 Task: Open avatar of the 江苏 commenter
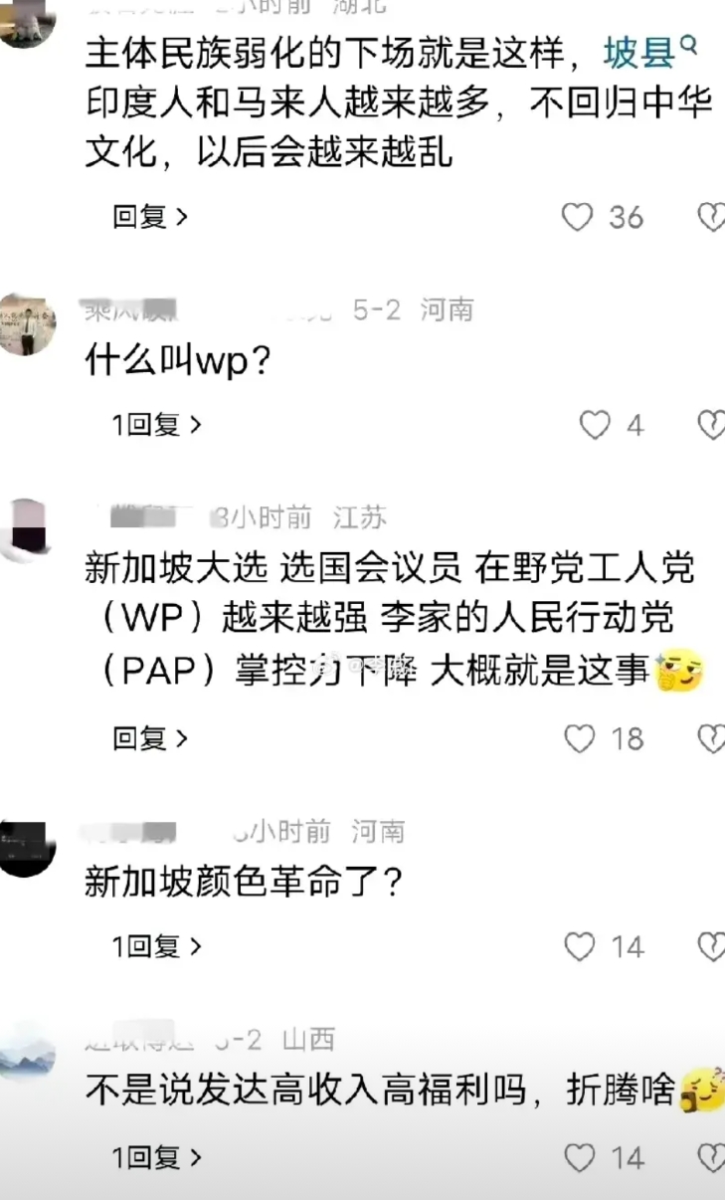click(x=24, y=530)
